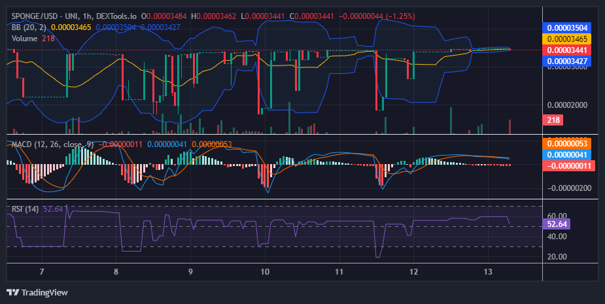Viewport: 605px width, 304px height.
Task: Click the 0.00003504 upper band price tag
Action: [x=567, y=27]
